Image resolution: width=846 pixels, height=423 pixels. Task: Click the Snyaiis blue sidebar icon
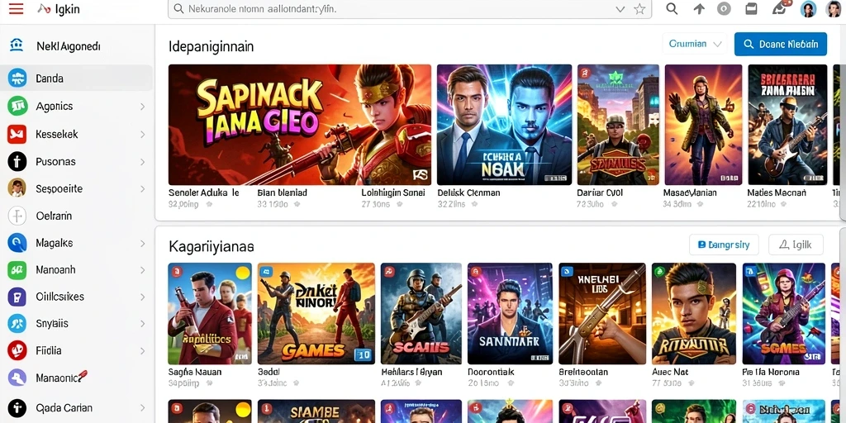(17, 324)
